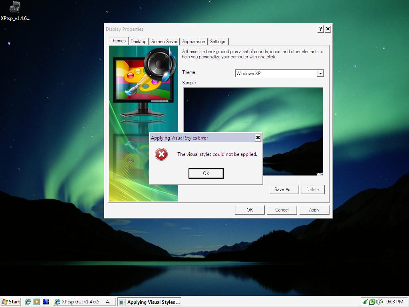Click OK in the Visual Styles Error dialog
The height and width of the screenshot is (307, 409).
click(x=206, y=173)
